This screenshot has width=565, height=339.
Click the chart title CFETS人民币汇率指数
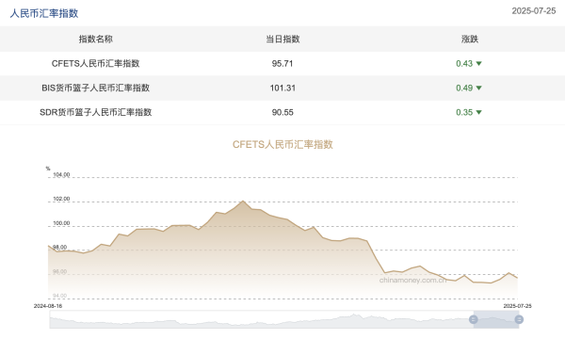pos(282,144)
